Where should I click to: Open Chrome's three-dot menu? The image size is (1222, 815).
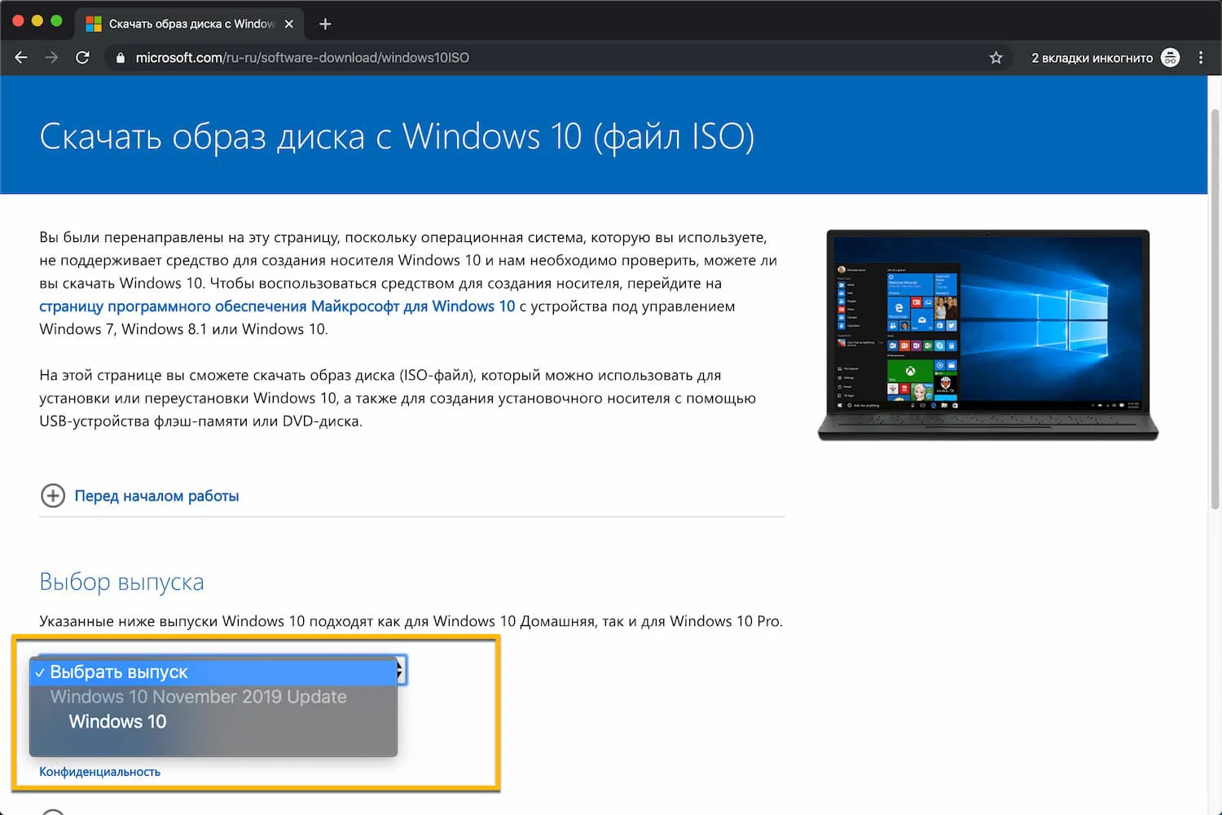(x=1201, y=57)
